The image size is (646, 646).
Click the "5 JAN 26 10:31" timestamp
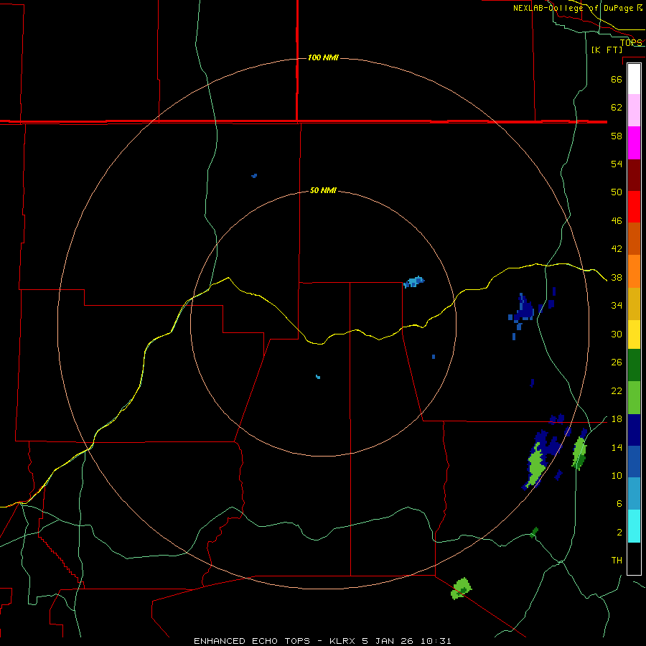[407, 641]
